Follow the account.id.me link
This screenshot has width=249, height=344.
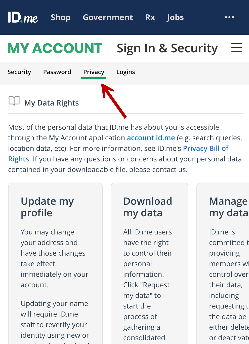(x=151, y=138)
